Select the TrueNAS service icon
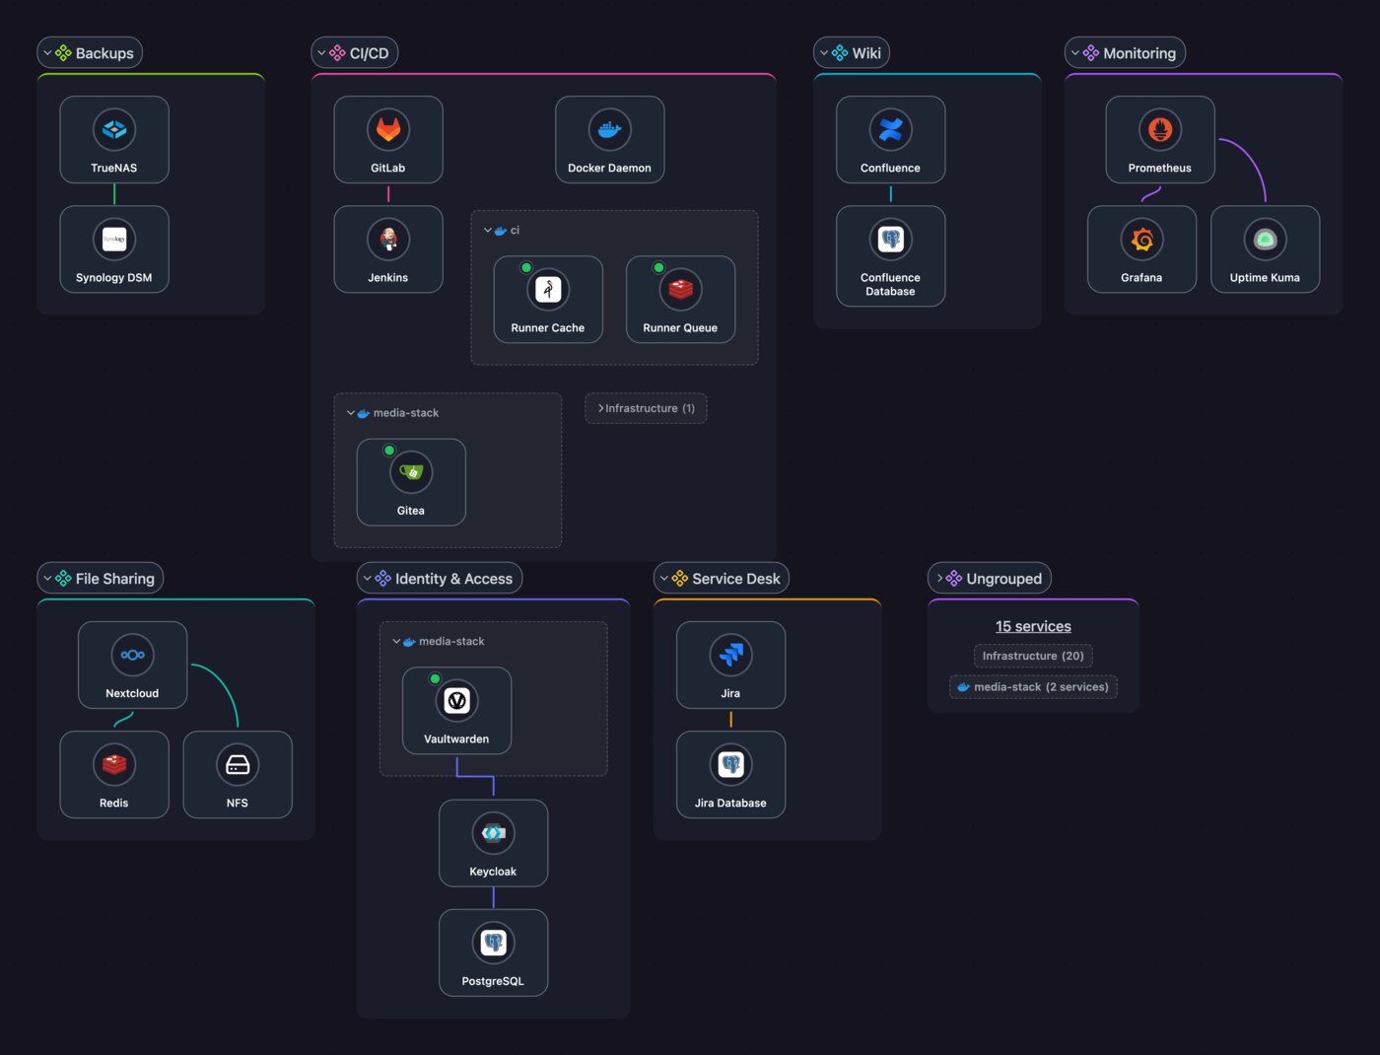This screenshot has width=1380, height=1055. (x=114, y=129)
